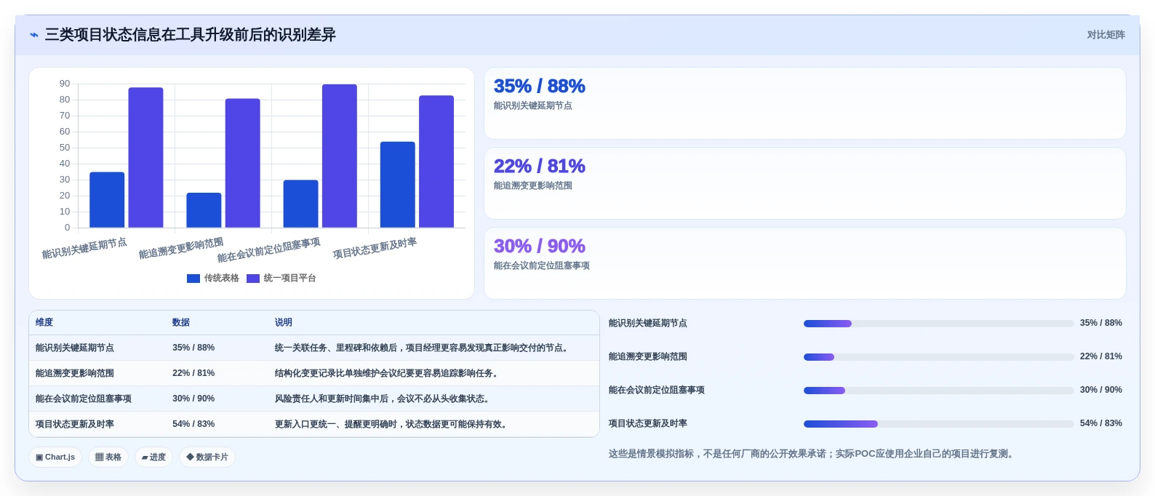Click the 22% / 81% data card
The width and height of the screenshot is (1155, 496).
click(x=805, y=183)
